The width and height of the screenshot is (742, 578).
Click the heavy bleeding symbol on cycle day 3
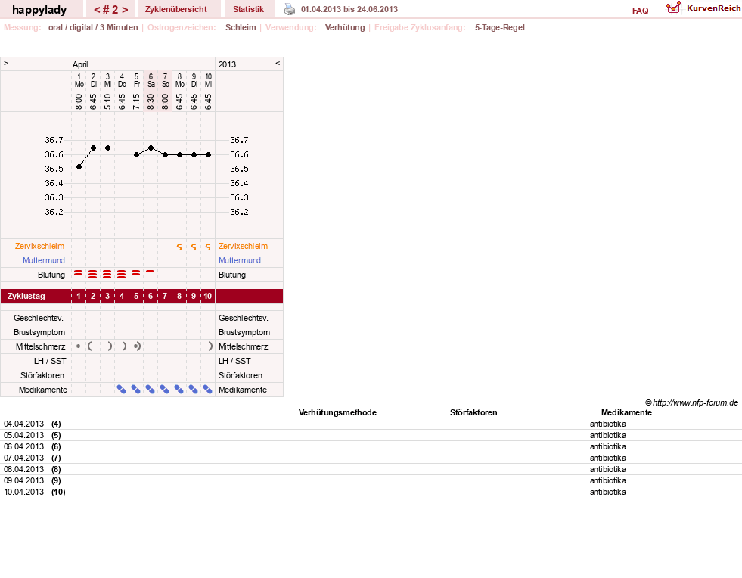coord(107,274)
